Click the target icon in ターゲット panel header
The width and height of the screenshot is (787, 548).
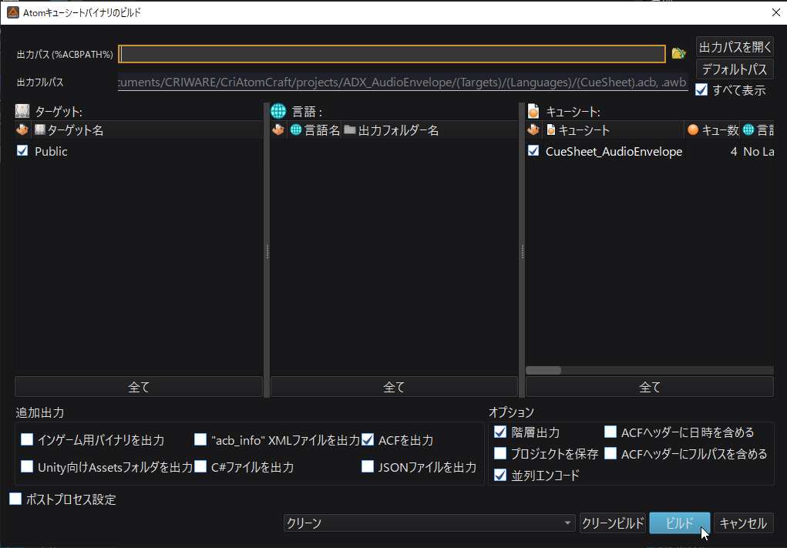[x=22, y=110]
